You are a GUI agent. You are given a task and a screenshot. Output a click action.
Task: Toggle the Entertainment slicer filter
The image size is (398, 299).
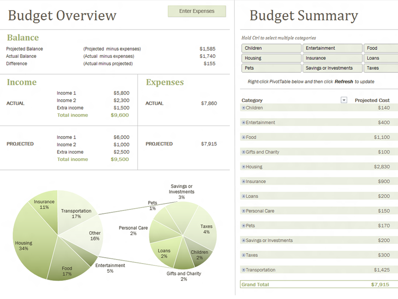coord(332,48)
